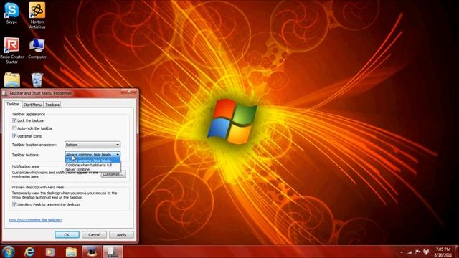
Task: Click the Apply button
Action: [121, 234]
